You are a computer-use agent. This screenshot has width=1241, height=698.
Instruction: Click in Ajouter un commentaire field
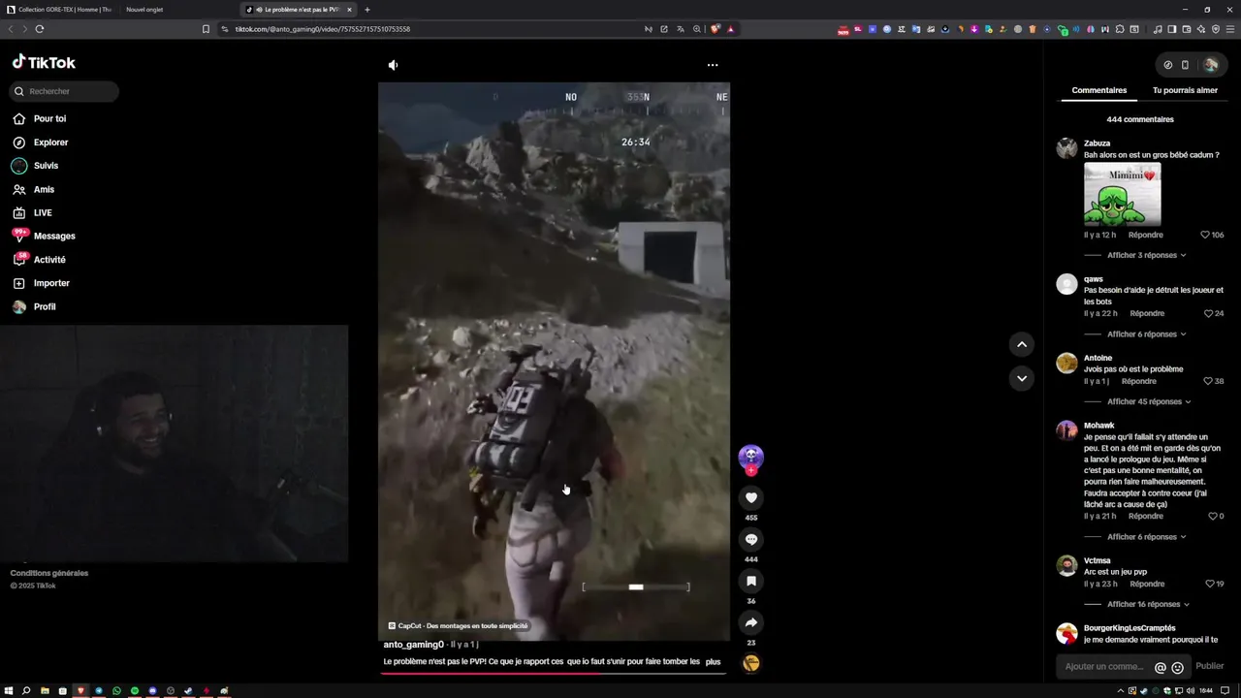click(x=1105, y=667)
